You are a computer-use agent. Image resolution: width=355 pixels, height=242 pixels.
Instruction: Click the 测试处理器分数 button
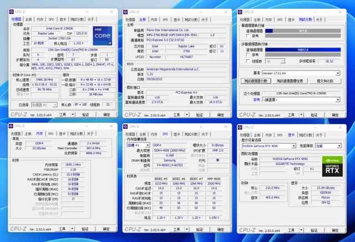(256, 81)
